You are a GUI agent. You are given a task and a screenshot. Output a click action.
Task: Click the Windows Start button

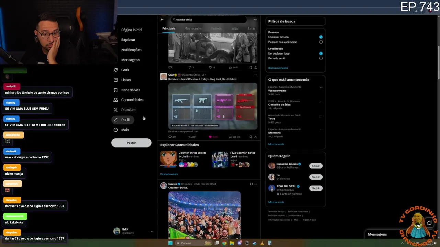click(x=170, y=243)
